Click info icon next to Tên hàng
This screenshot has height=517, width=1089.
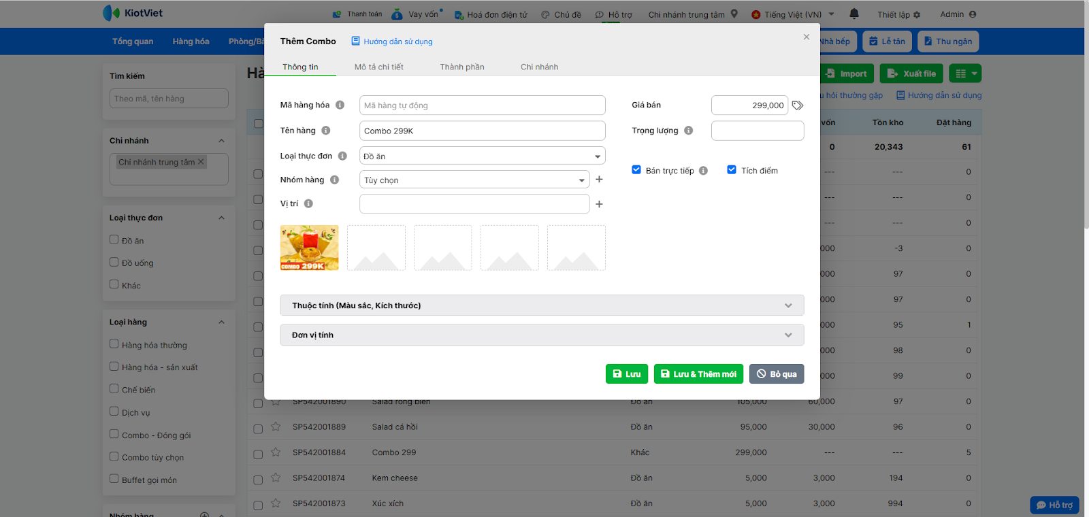326,131
